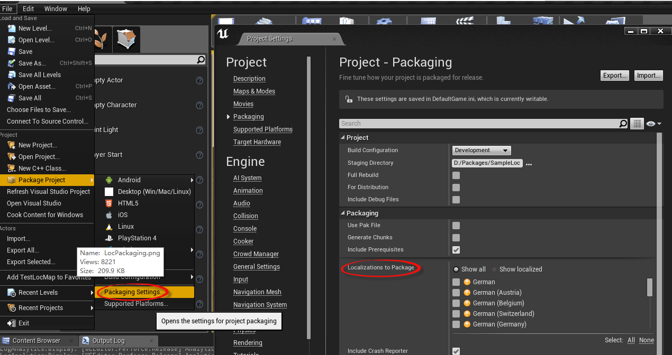The image size is (672, 355).
Task: Select the Geometry Editing mode box icon
Action: click(x=128, y=39)
